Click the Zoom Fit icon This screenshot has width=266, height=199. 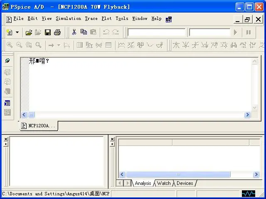pyautogui.click(x=38, y=45)
